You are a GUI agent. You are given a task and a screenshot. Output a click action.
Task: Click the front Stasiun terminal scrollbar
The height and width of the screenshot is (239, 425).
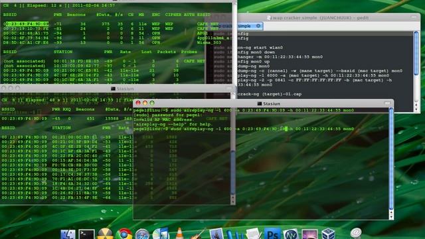391,159
